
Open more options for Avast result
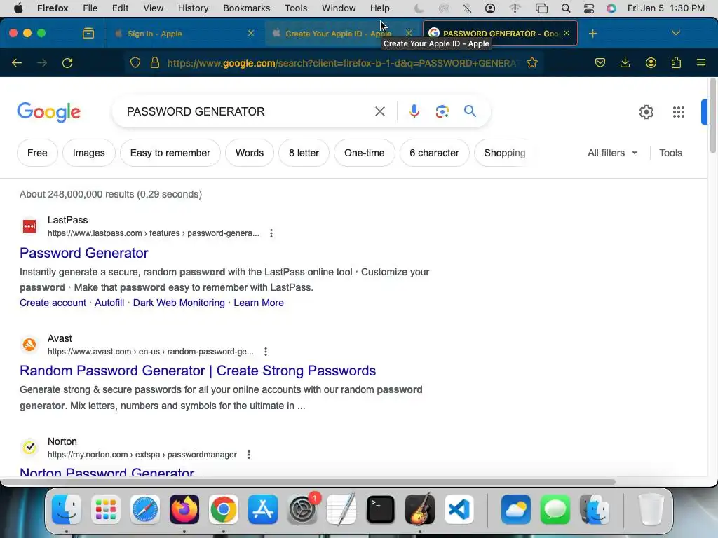point(266,352)
